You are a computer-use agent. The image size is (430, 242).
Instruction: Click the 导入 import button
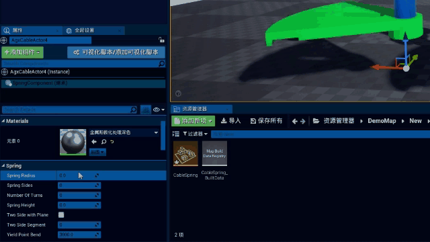tap(230, 121)
